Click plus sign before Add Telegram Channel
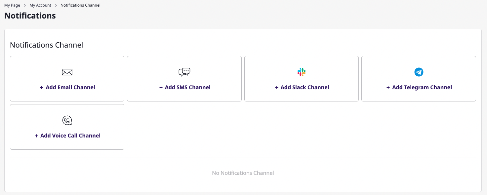This screenshot has width=487, height=195. point(388,88)
